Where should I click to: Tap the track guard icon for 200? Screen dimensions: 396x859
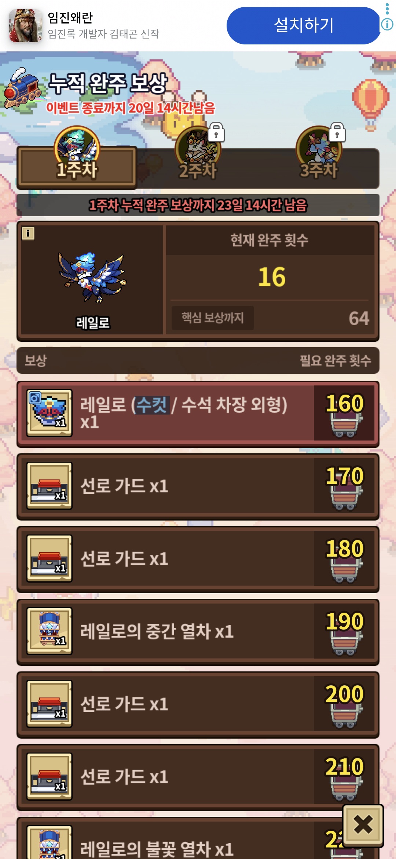[x=49, y=704]
